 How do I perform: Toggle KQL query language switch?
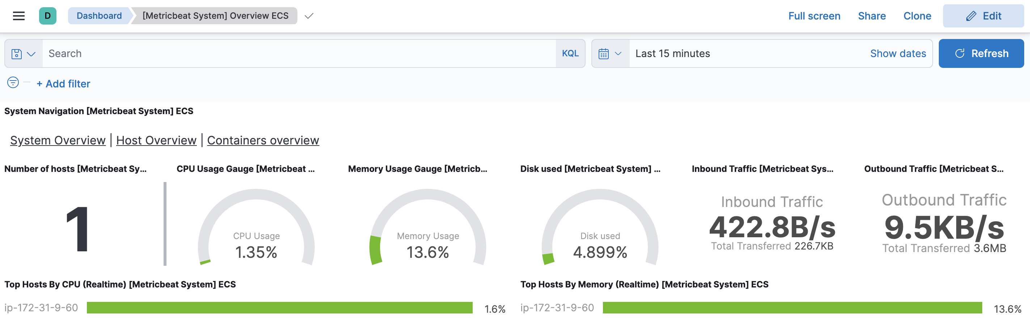point(570,53)
